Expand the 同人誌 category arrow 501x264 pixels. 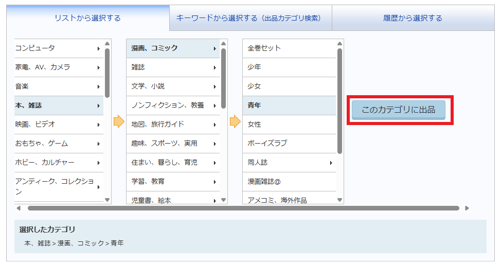(331, 163)
